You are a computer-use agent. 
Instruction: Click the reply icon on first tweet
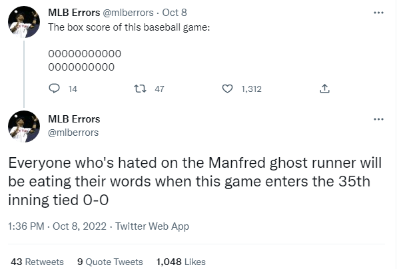click(x=55, y=89)
